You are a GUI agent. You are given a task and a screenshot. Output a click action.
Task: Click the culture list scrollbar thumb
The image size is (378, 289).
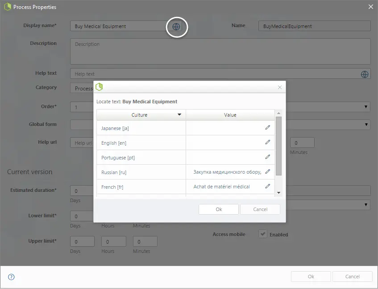[278, 146]
